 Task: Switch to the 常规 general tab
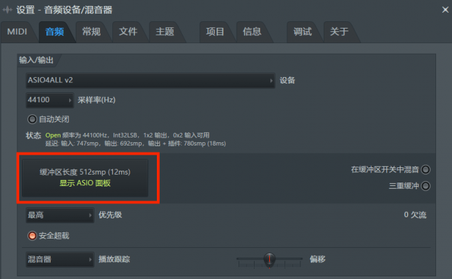91,32
